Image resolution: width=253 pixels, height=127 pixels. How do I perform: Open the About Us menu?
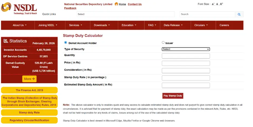pos(19,25)
